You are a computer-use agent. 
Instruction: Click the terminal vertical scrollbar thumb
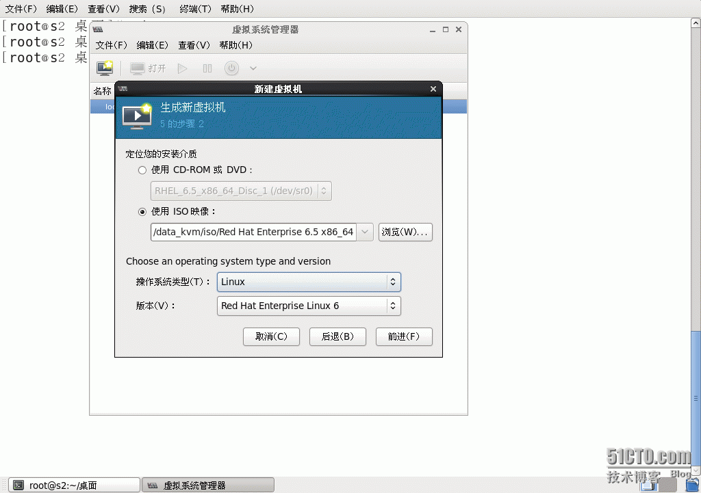tap(696, 399)
